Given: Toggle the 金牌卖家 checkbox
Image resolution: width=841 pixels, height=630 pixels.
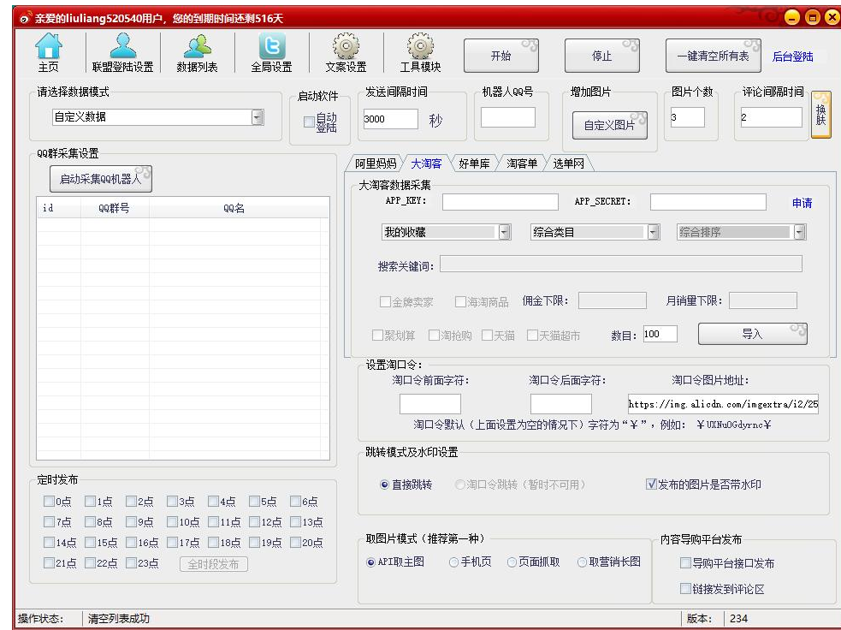Looking at the screenshot, I should tap(385, 302).
